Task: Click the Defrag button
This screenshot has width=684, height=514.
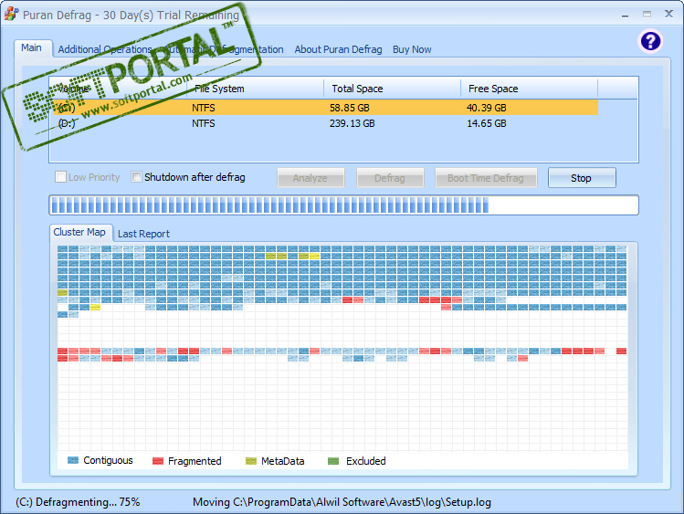Action: [x=390, y=178]
